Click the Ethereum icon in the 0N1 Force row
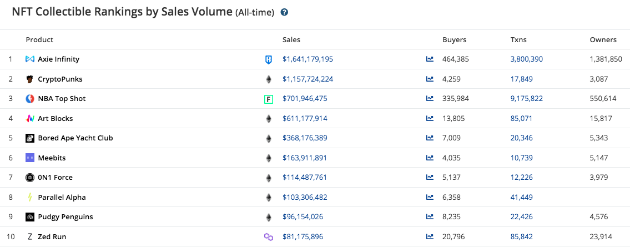The image size is (630, 247). (x=269, y=178)
